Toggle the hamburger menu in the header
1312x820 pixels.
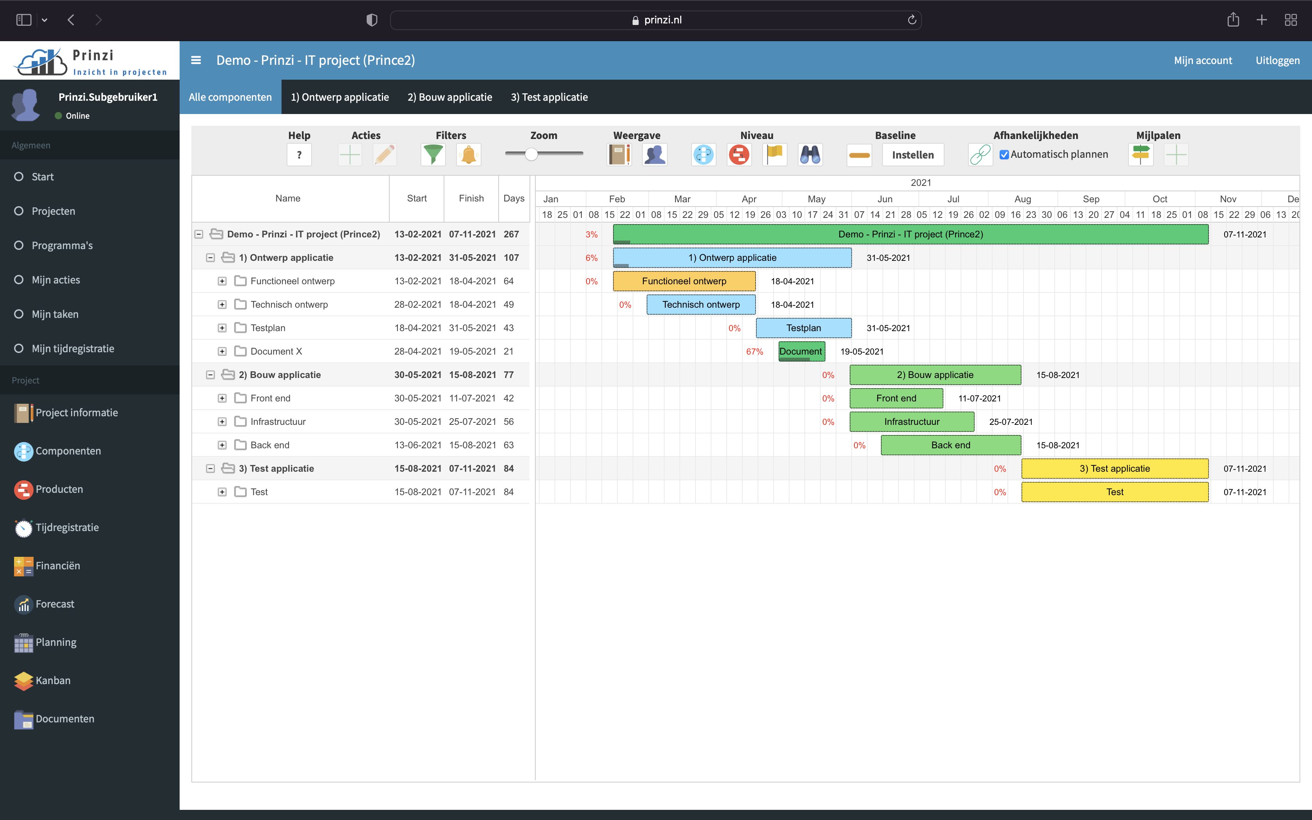[196, 60]
